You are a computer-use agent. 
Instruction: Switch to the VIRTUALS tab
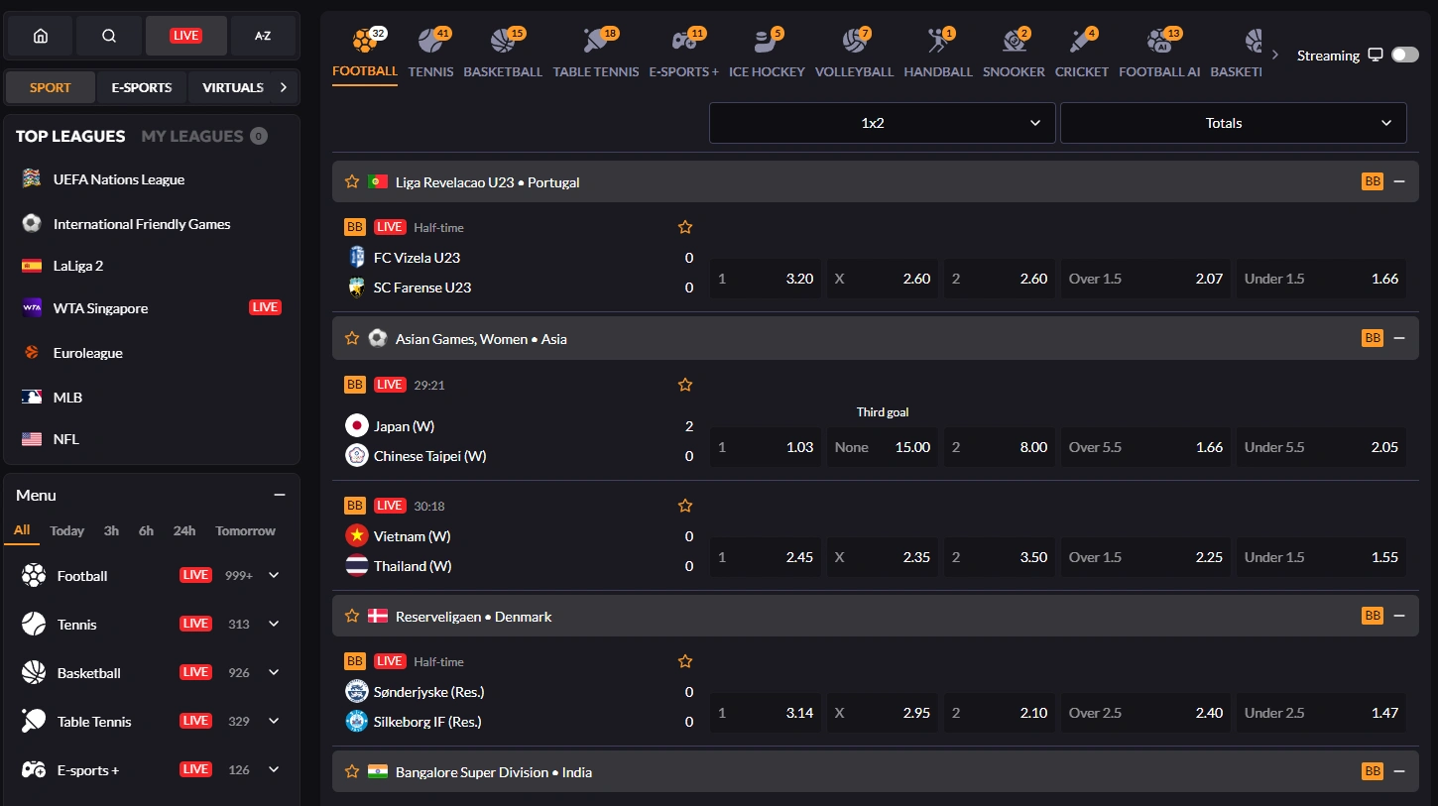[x=233, y=87]
